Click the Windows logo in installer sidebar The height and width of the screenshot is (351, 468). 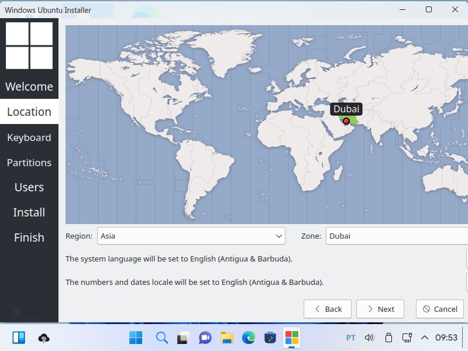click(29, 46)
